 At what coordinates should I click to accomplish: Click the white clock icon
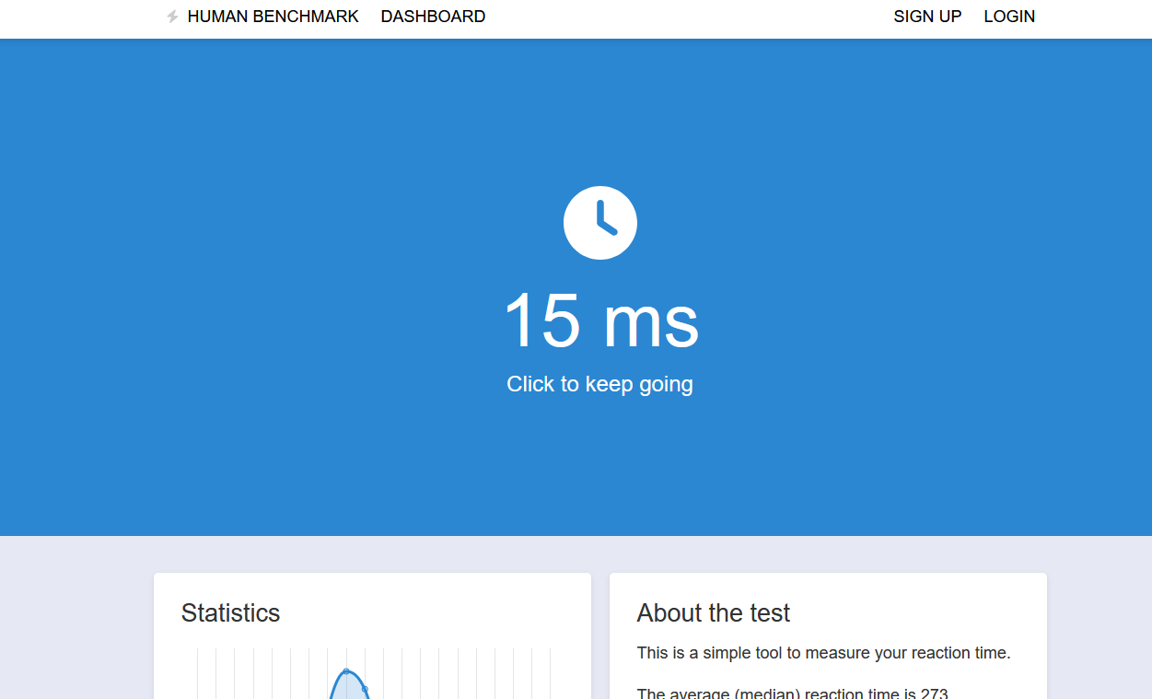pos(599,223)
